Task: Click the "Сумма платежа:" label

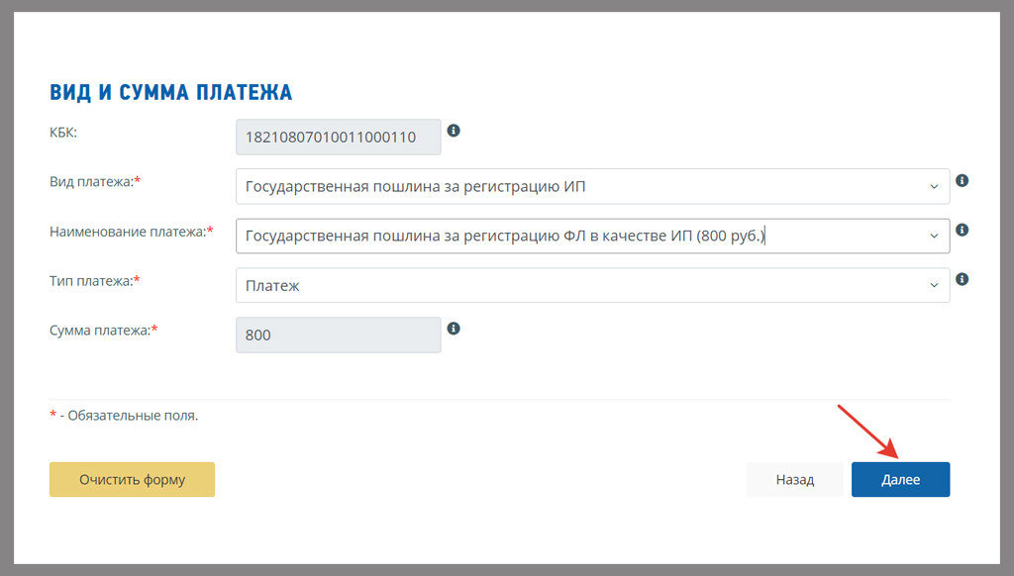Action: click(x=103, y=331)
